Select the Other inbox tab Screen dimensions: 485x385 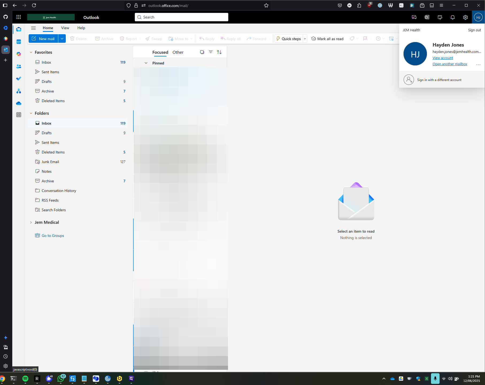coord(178,52)
